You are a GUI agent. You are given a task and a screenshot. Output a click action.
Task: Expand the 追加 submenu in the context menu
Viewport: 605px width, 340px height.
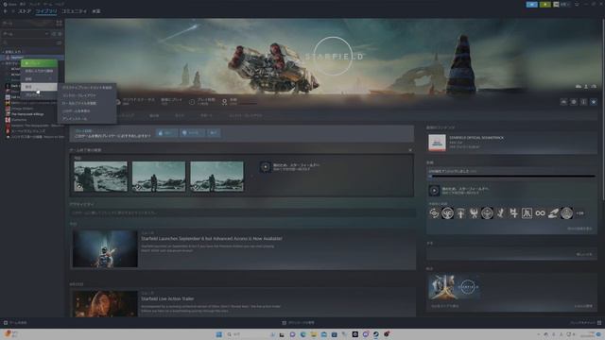tap(39, 79)
